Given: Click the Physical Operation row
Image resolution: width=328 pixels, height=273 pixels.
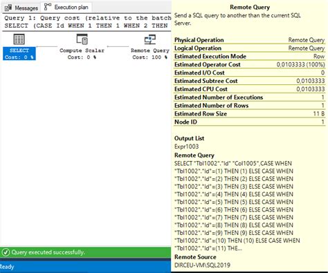Looking at the screenshot, I should tap(250, 40).
